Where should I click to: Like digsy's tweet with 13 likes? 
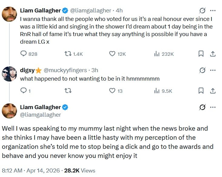coord(112,90)
